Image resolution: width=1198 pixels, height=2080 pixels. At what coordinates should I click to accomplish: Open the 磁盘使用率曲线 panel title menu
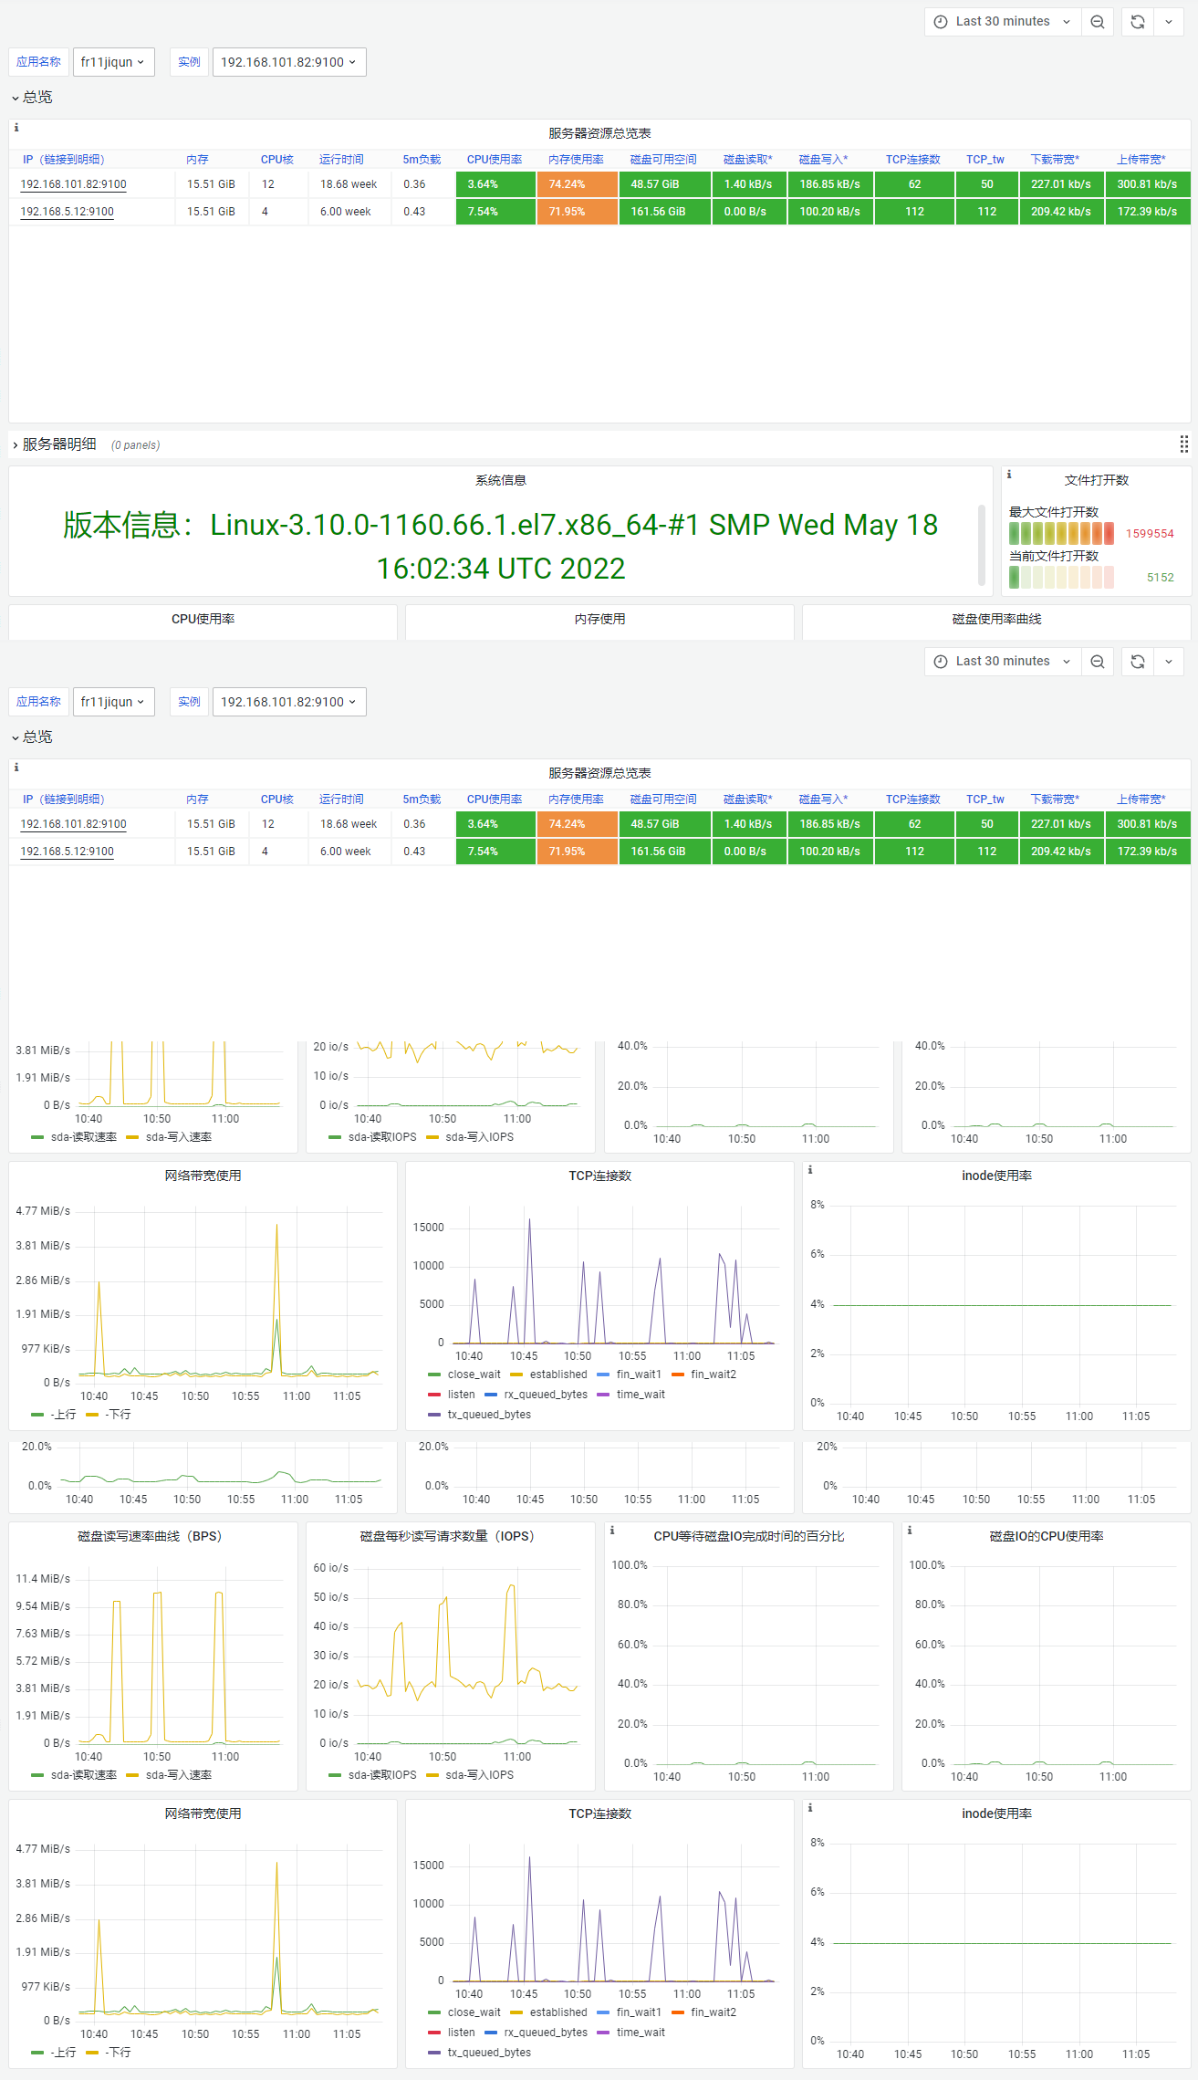pos(996,619)
